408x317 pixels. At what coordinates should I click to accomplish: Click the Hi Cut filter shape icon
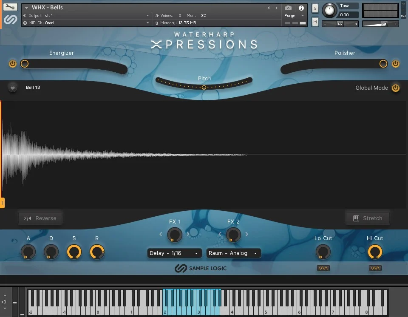[x=375, y=268]
